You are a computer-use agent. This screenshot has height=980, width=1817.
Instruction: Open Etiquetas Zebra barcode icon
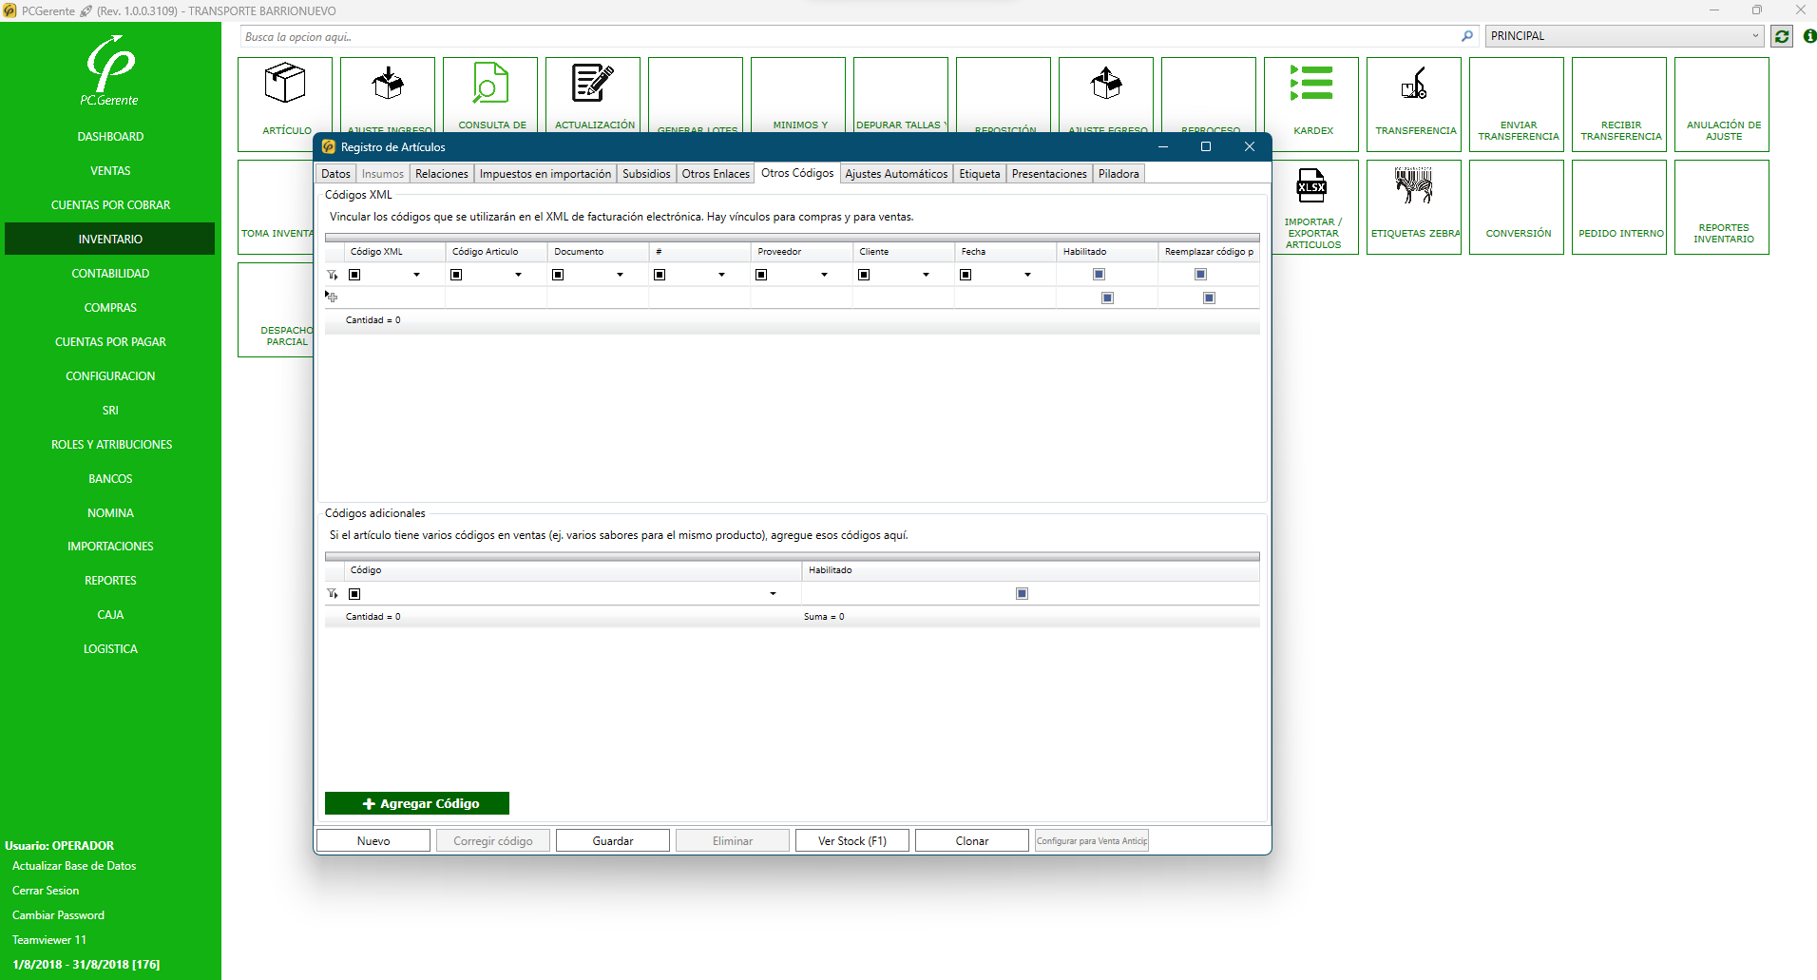1414,186
